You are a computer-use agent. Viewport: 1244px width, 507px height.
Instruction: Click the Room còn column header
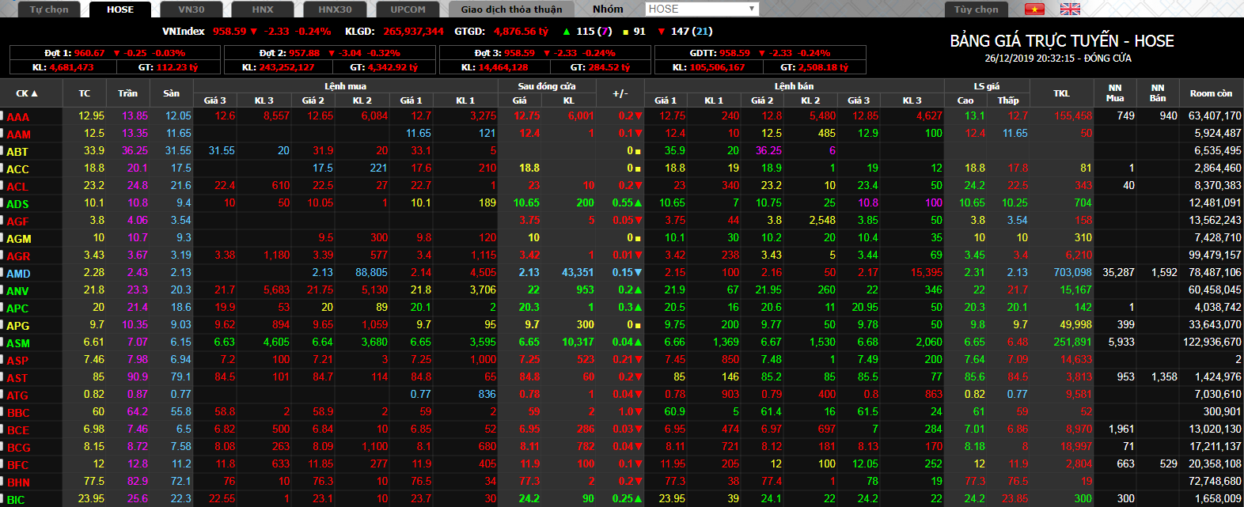[x=1210, y=93]
